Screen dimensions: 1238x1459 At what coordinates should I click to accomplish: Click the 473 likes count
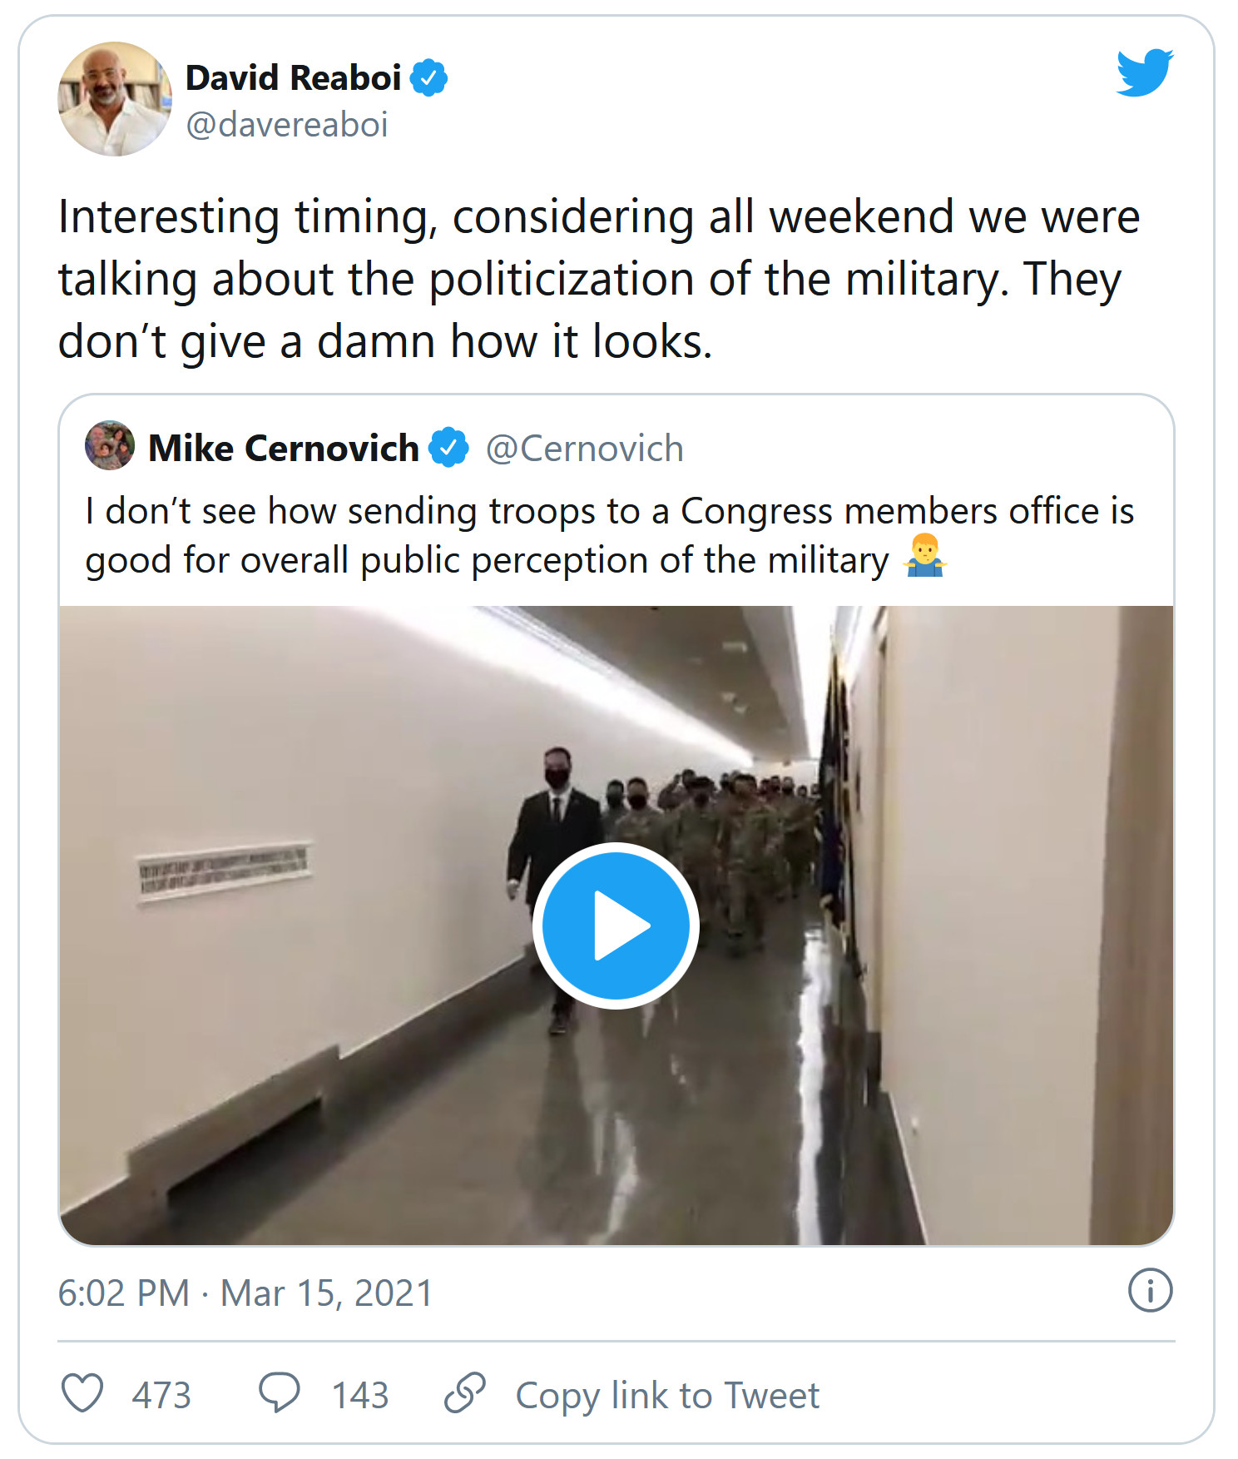[x=161, y=1395]
